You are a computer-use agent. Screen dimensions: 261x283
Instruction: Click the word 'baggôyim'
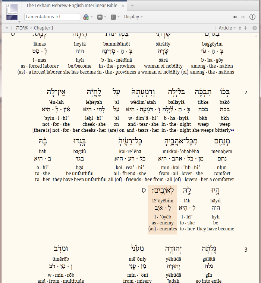coord(212,44)
